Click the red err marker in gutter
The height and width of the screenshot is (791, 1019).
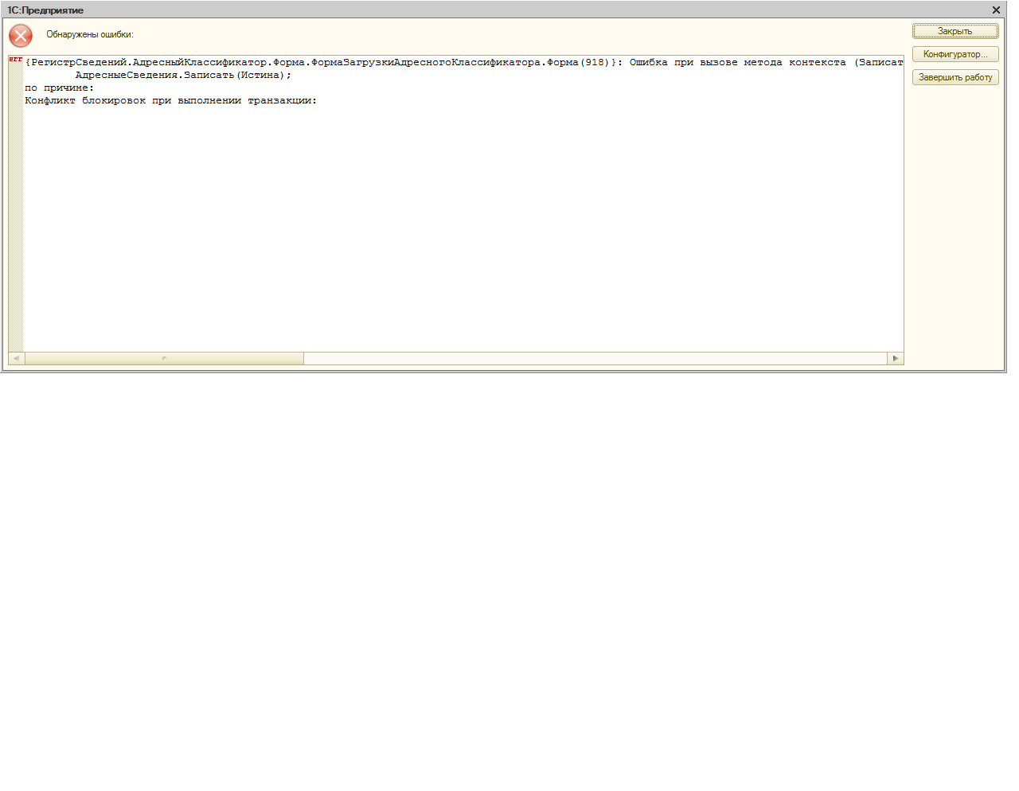(x=15, y=60)
